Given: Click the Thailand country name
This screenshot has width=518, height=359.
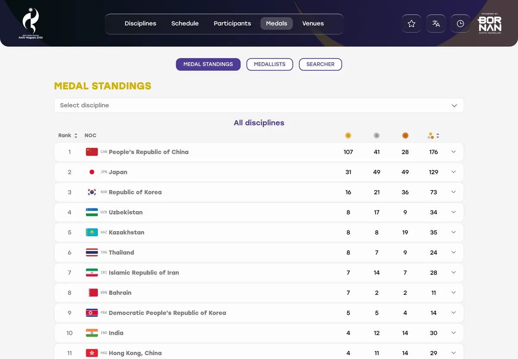Looking at the screenshot, I should click(121, 253).
